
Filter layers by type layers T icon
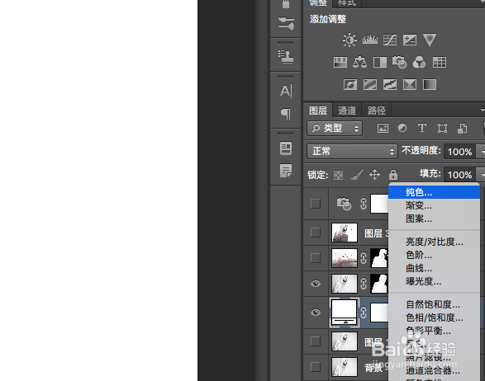click(x=422, y=128)
